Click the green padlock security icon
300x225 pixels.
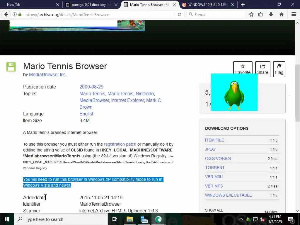point(20,15)
